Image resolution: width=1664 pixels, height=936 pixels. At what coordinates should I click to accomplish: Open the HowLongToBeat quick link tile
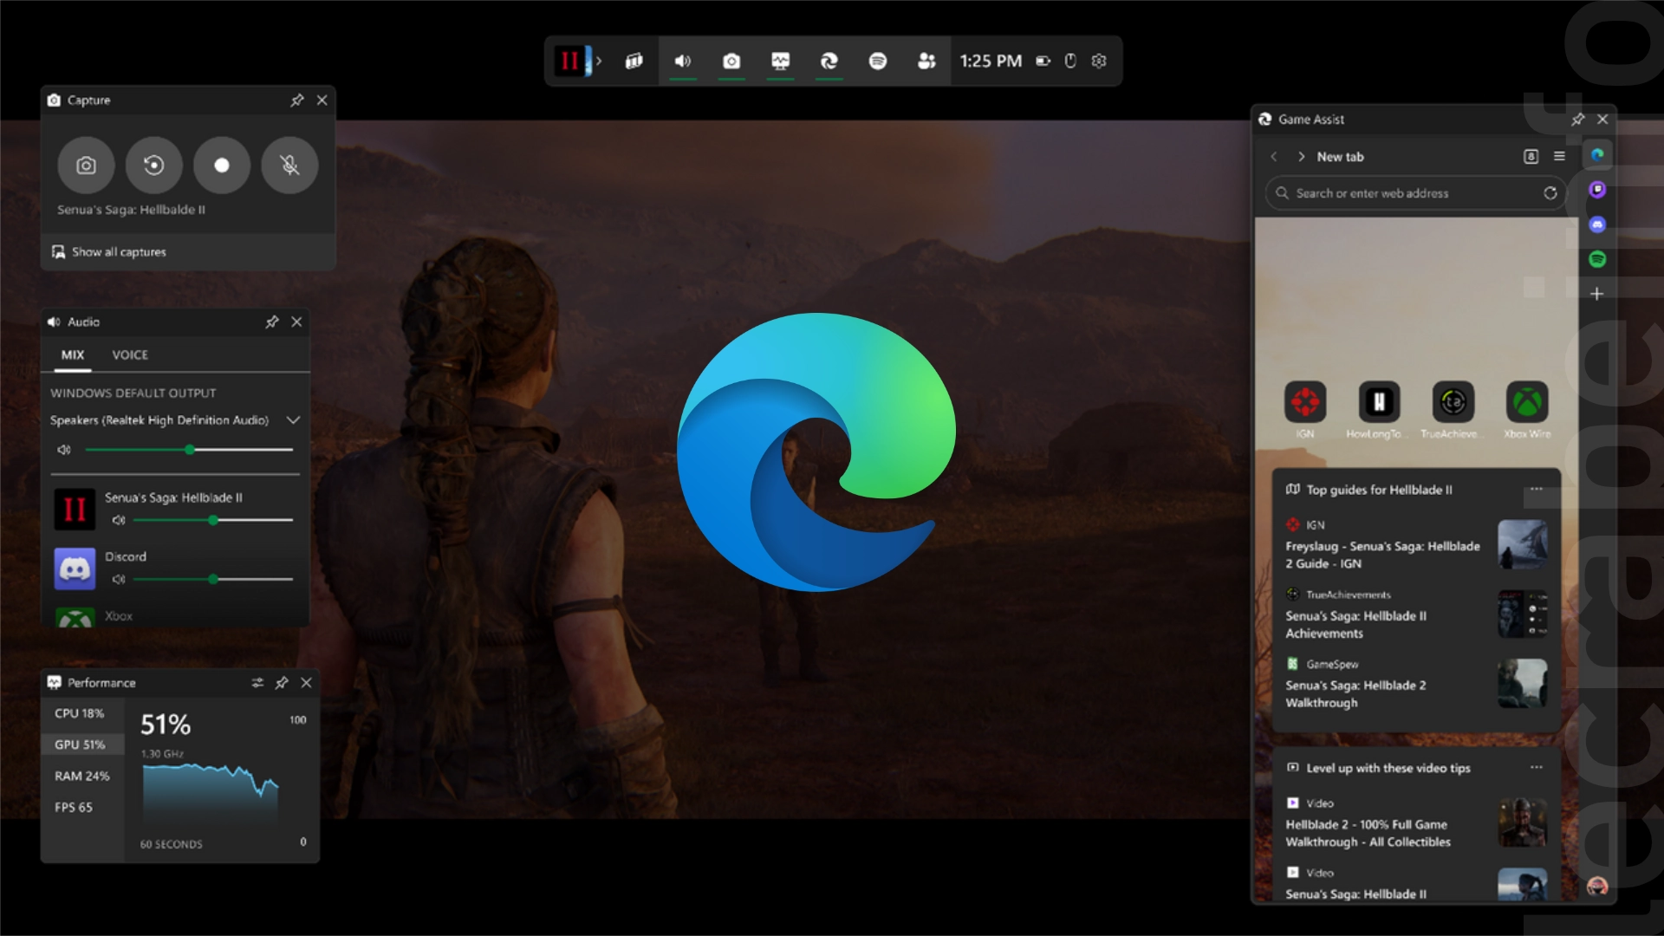tap(1379, 410)
